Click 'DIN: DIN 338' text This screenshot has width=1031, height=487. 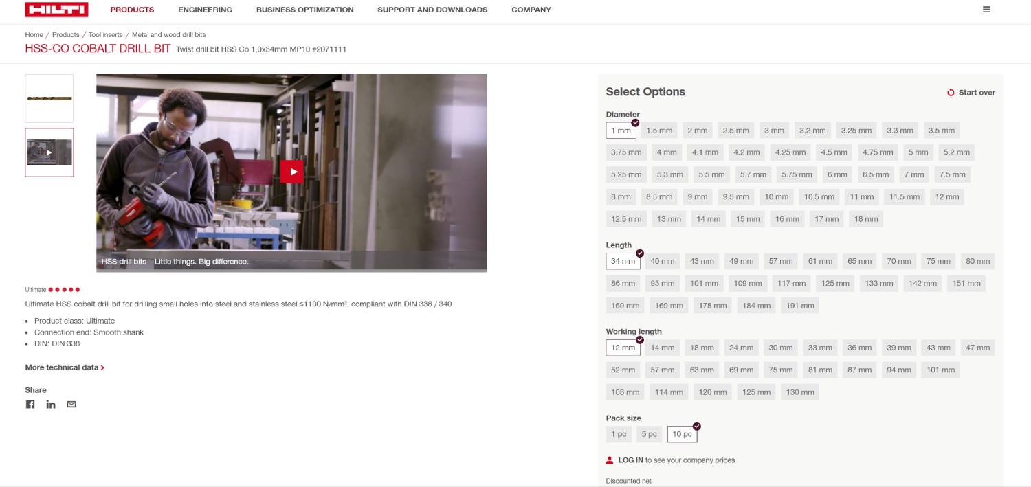pyautogui.click(x=57, y=343)
